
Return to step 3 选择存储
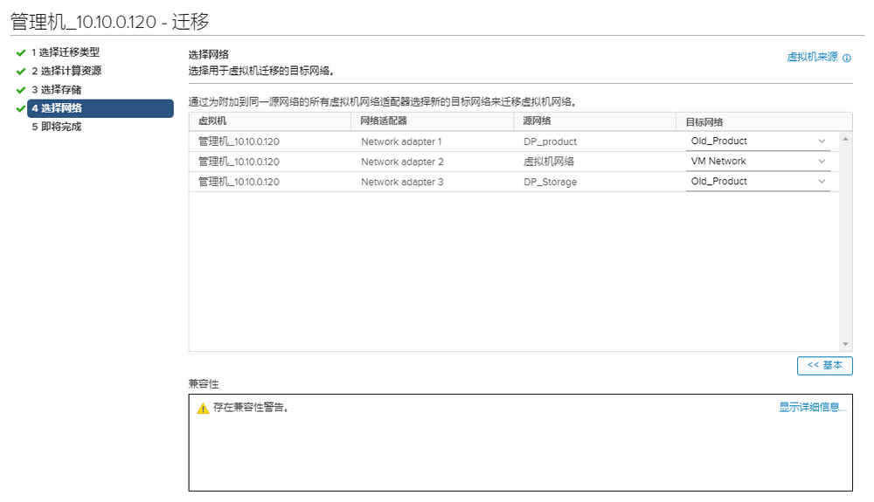coord(60,90)
